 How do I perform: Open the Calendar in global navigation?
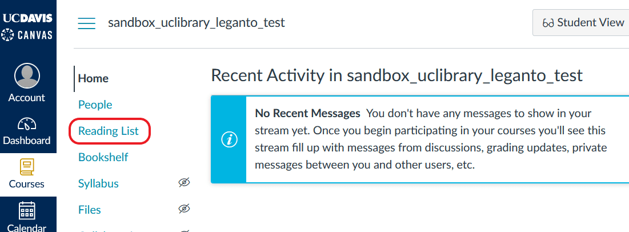point(27,211)
